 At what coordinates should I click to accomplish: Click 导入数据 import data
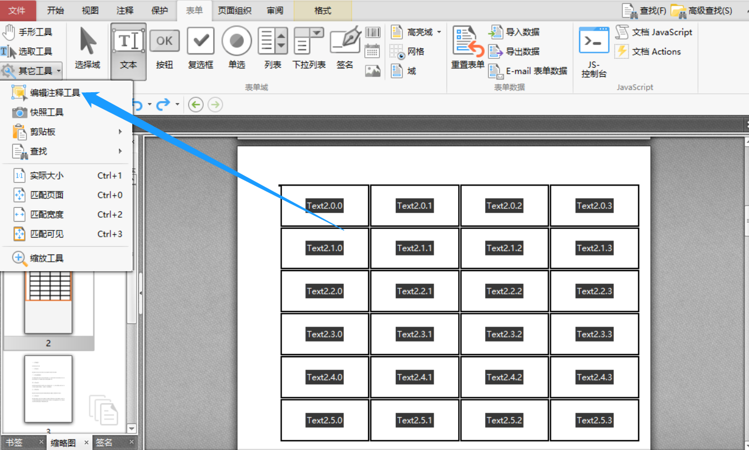(x=514, y=32)
